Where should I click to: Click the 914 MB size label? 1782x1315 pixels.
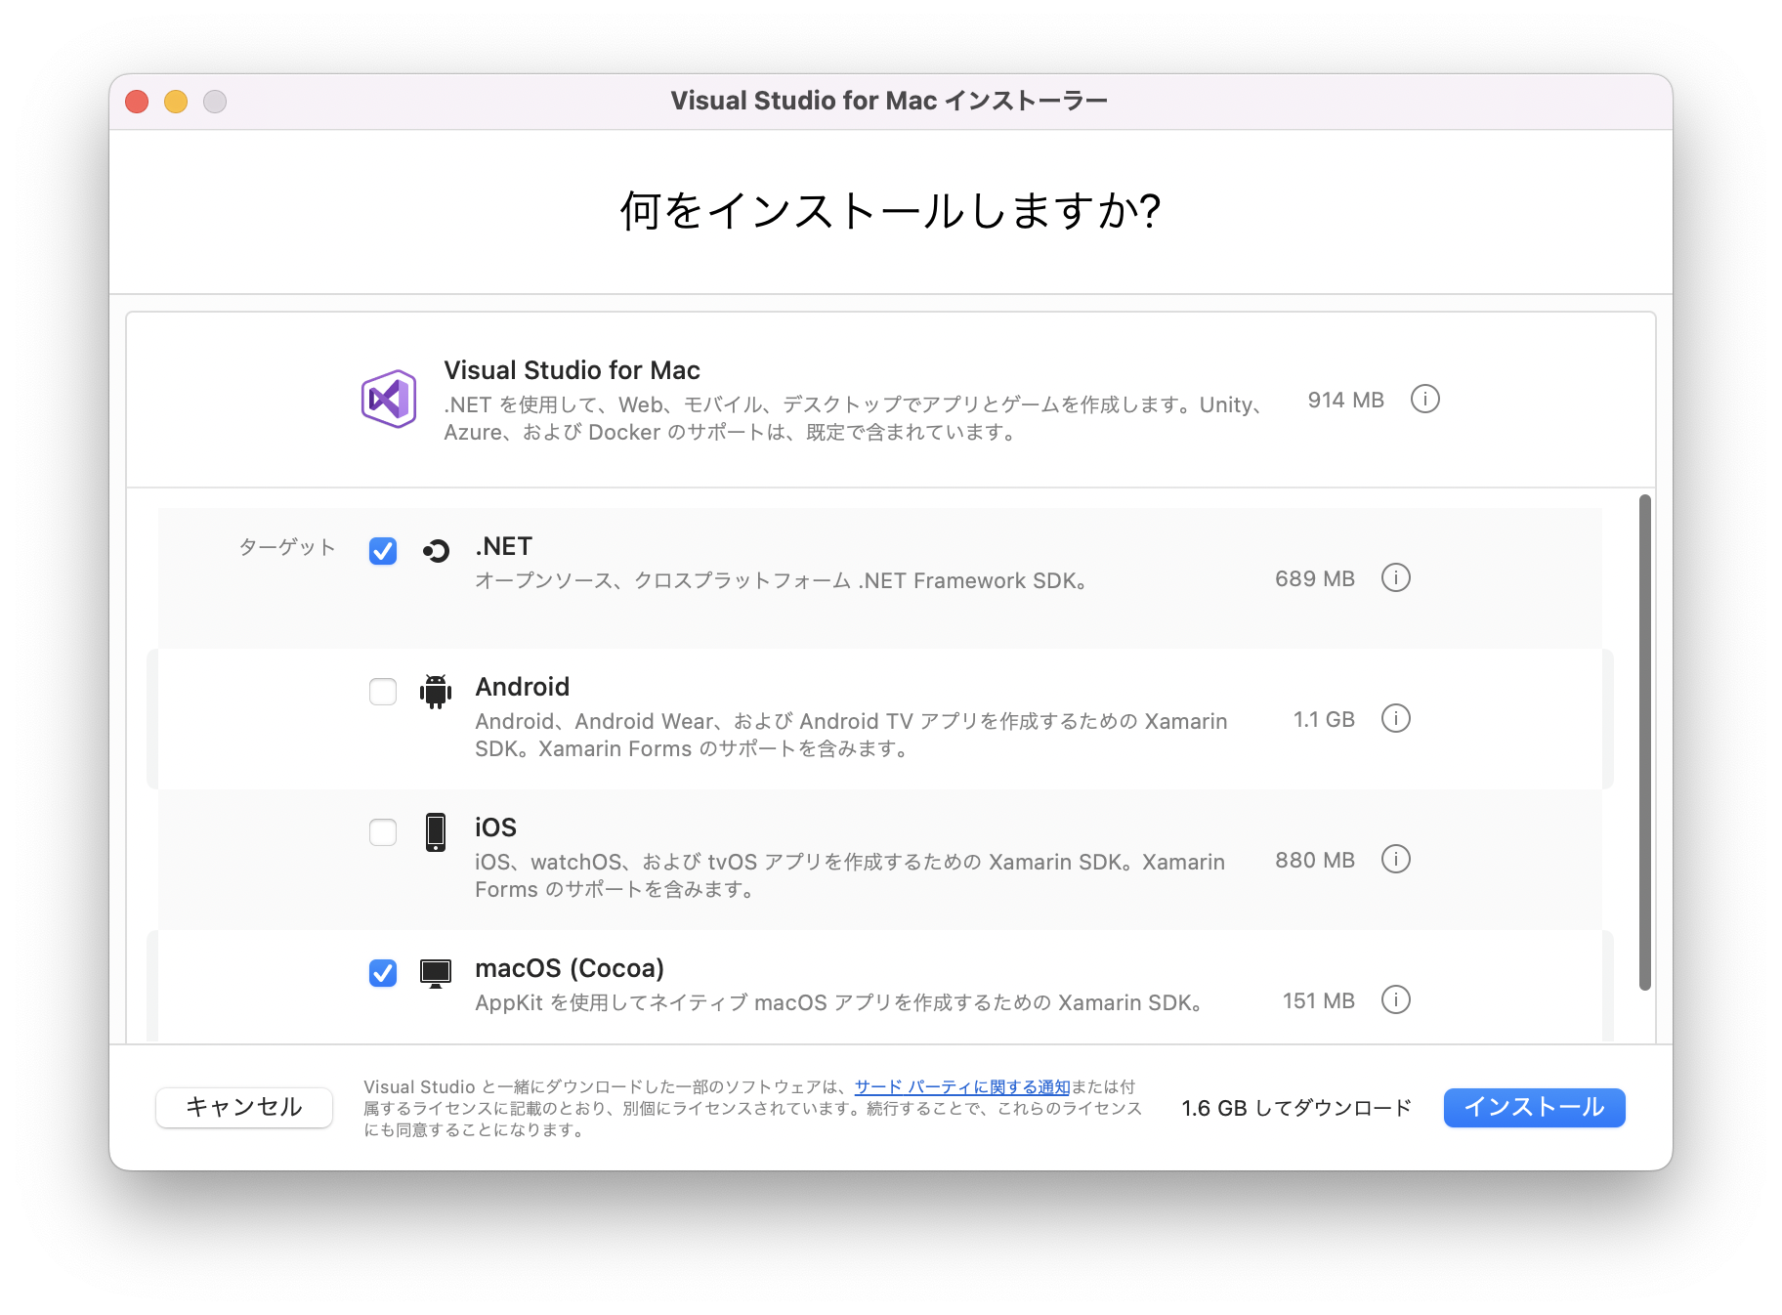tap(1345, 400)
